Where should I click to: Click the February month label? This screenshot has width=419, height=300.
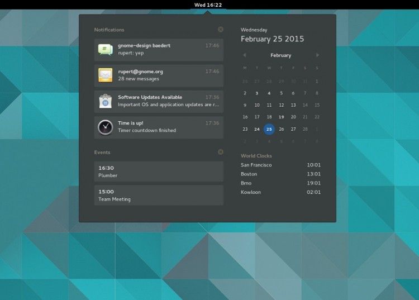click(x=280, y=55)
